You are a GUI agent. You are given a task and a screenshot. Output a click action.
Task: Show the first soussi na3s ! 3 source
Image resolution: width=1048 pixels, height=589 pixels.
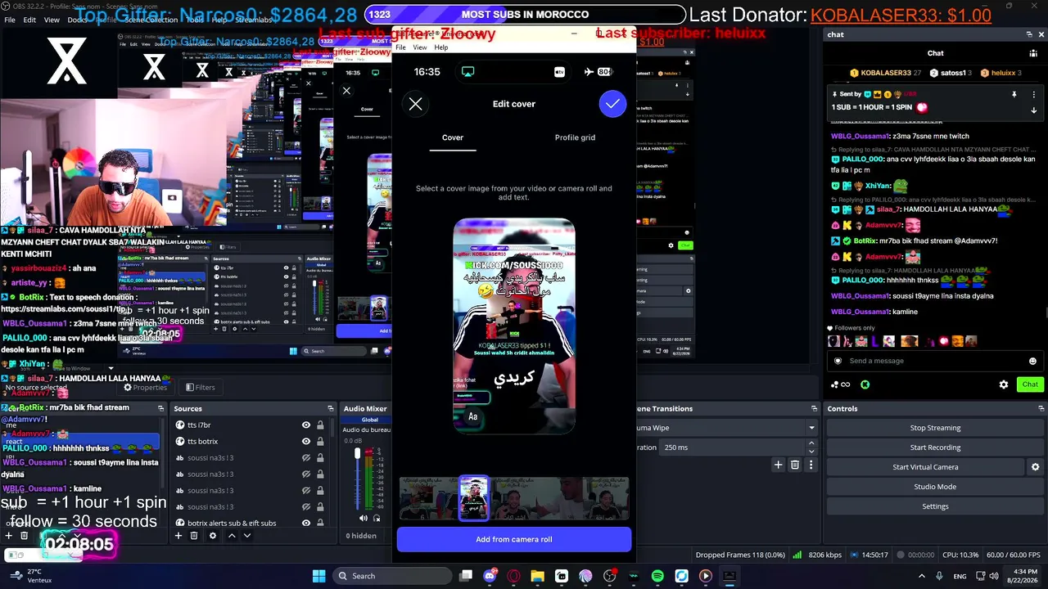306,458
